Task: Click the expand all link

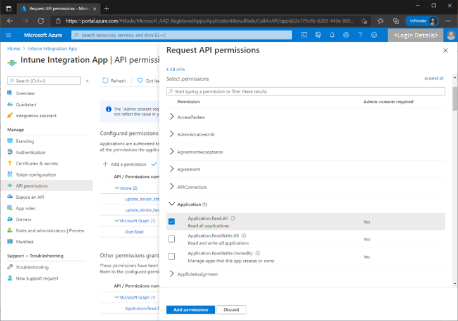Action: (434, 78)
